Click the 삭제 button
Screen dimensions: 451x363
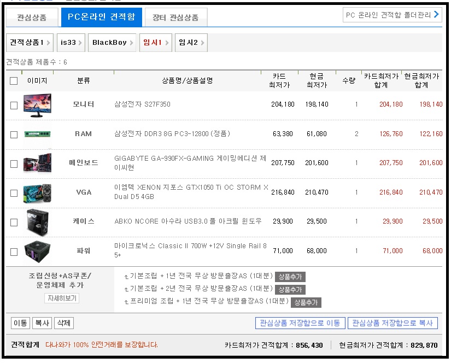coord(64,324)
